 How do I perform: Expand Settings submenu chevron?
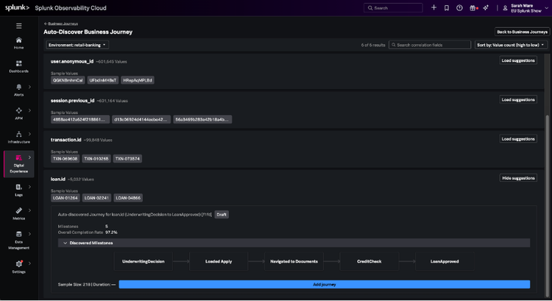tap(29, 263)
